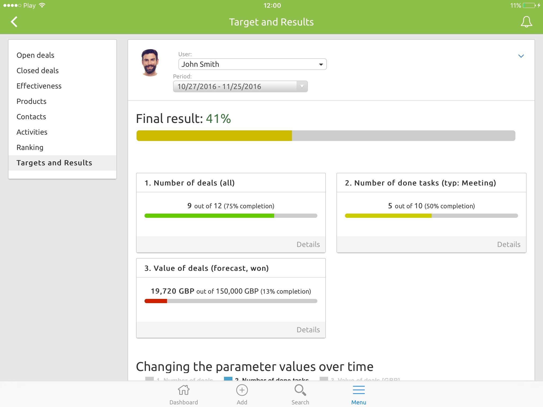Tap the battery status icon
This screenshot has height=407, width=543.
pos(529,6)
